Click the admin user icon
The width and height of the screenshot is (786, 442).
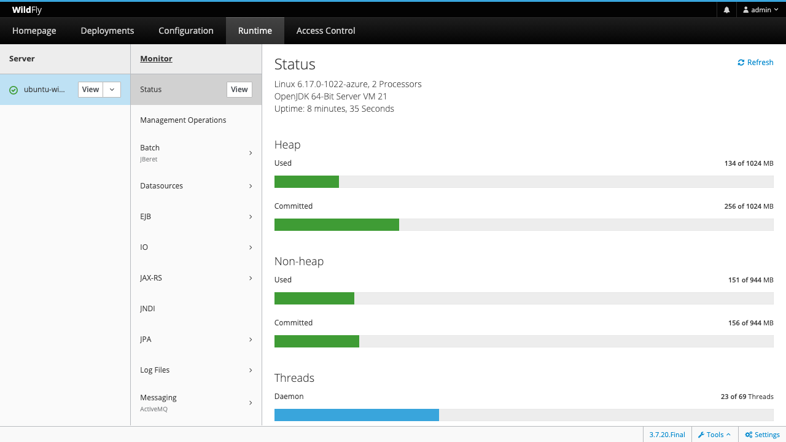[x=746, y=10]
